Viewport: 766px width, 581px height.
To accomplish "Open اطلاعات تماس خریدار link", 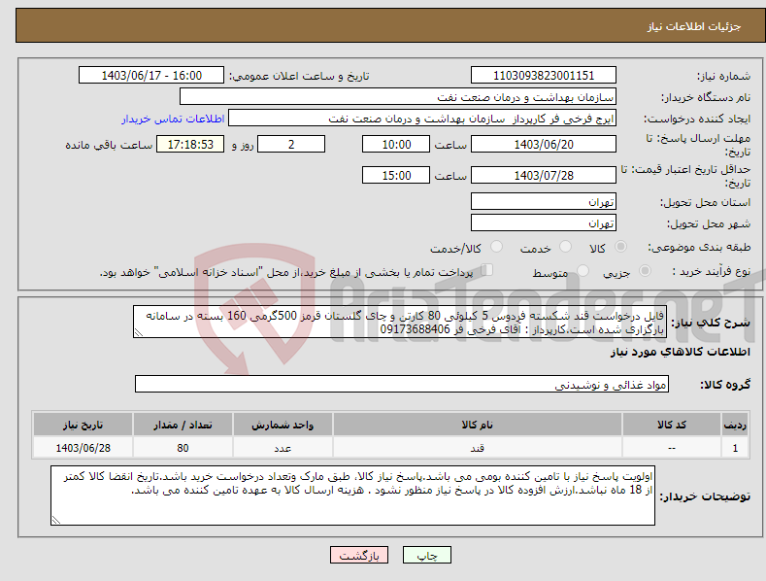I will click(x=173, y=119).
